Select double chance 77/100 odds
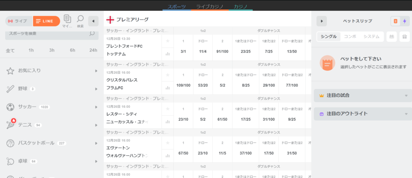This screenshot has width=412, height=178. (x=292, y=85)
